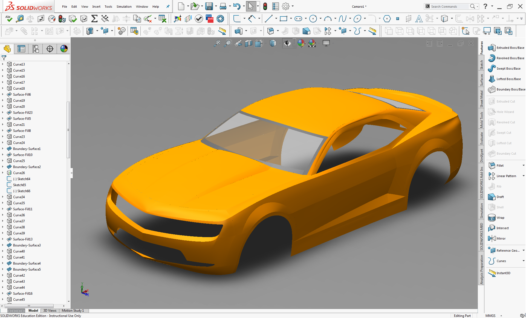Expand the Boundary-Surface1 tree node
Viewport: 526px width, 318px height.
click(3, 149)
